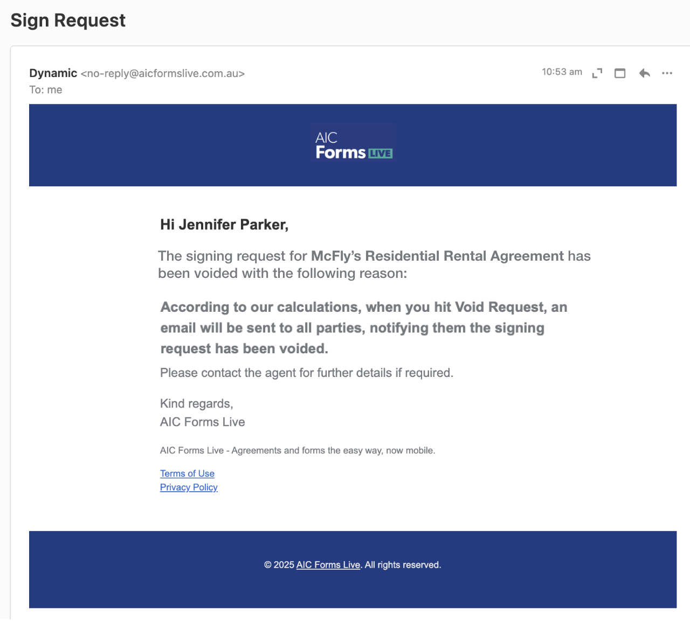
Task: Click the 'To: me' recipient line
Action: 46,90
